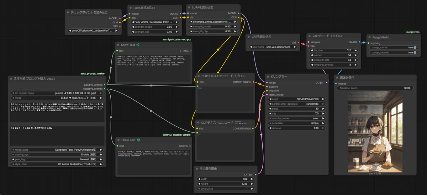
Task: Click the IMAGE output slot on VAEデコード node
Action: (x=359, y=42)
